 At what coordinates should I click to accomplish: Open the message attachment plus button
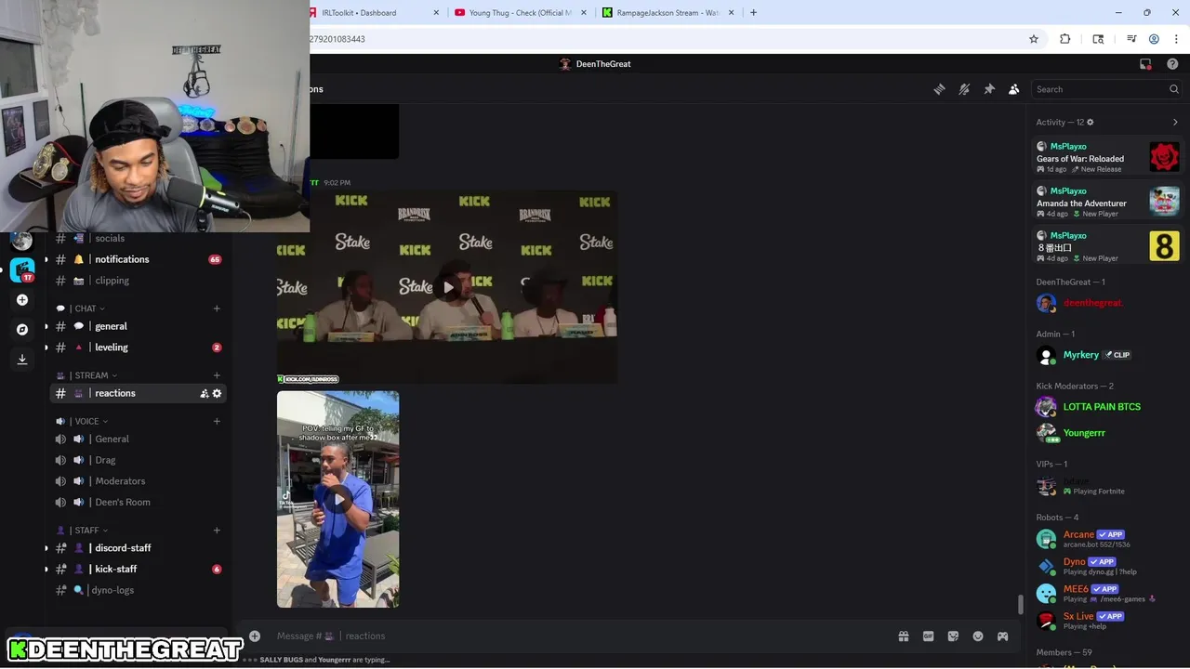pos(255,636)
